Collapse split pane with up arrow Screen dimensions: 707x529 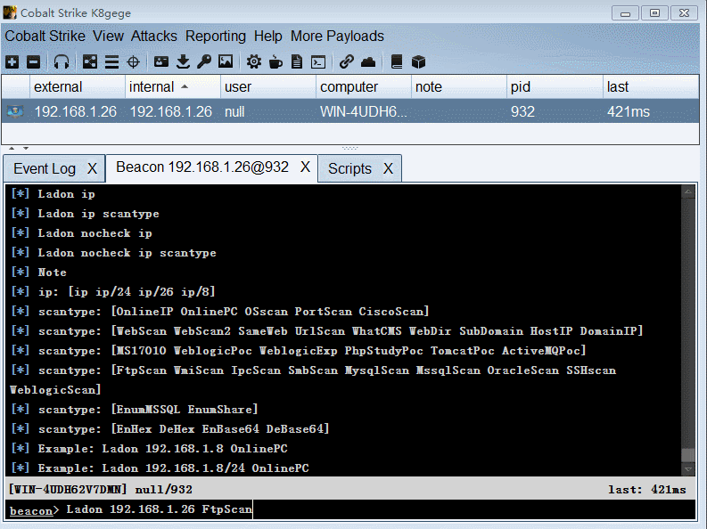point(12,148)
